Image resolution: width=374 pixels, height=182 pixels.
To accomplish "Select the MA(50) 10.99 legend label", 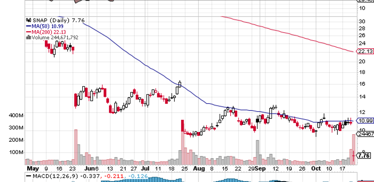I will coord(48,26).
